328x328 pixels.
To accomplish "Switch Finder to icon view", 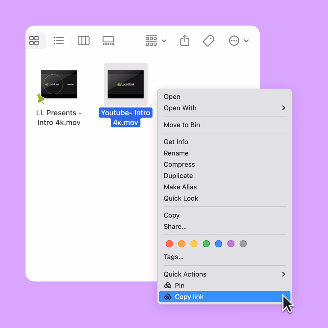I will tap(34, 40).
